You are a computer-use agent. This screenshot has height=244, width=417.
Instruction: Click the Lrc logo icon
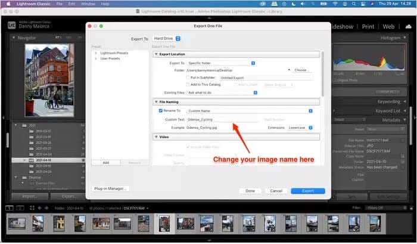11,25
